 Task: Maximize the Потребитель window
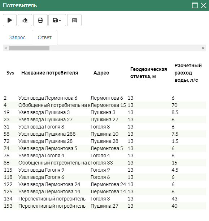point(195,5)
